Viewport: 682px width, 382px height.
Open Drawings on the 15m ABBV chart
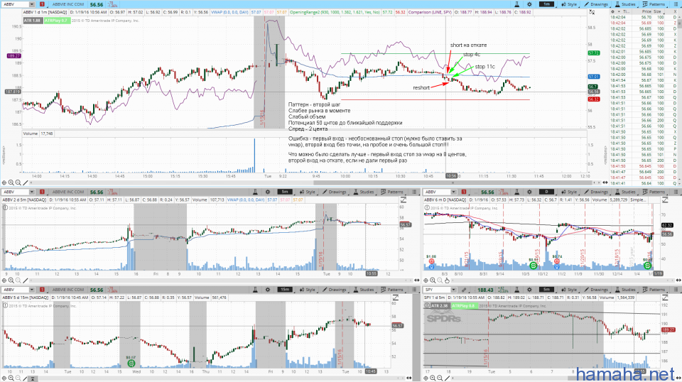click(x=335, y=290)
